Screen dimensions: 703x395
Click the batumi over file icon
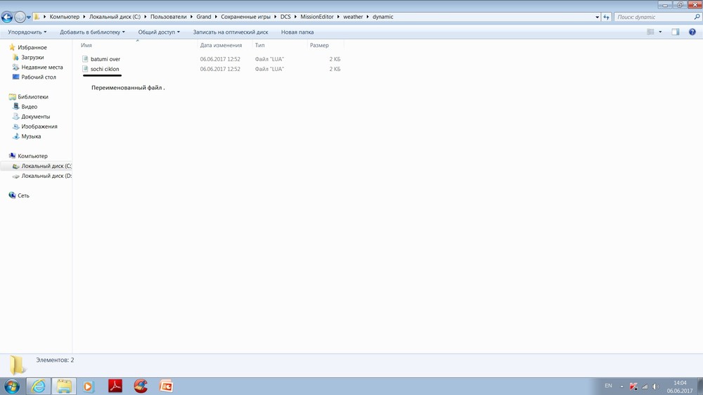point(85,59)
